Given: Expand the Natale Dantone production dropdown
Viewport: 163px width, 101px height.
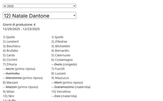Looking at the screenshot, I should [x=39, y=15].
